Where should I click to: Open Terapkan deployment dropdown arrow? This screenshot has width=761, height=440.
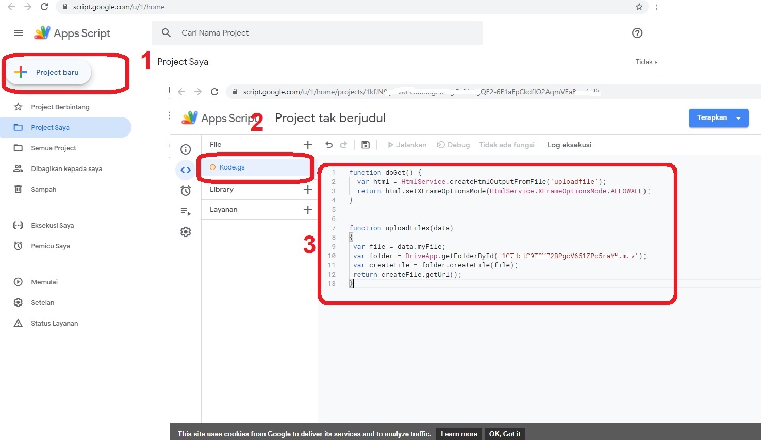739,117
